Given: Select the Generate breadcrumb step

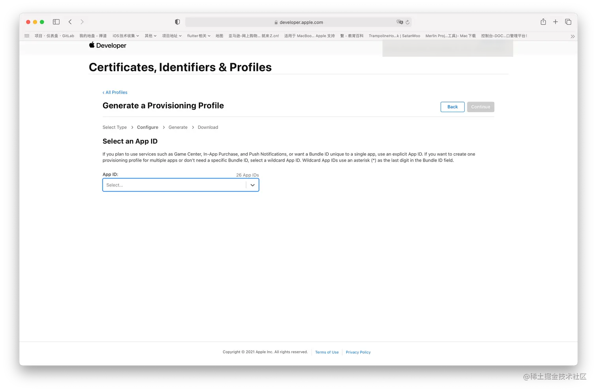Looking at the screenshot, I should click(x=178, y=127).
